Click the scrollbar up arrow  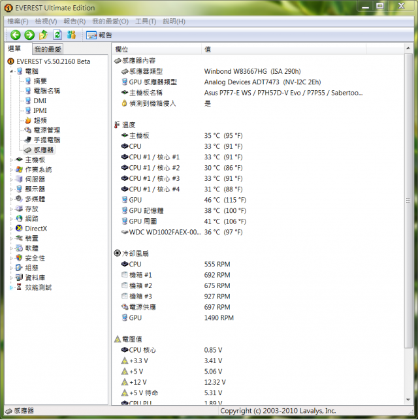coord(408,48)
